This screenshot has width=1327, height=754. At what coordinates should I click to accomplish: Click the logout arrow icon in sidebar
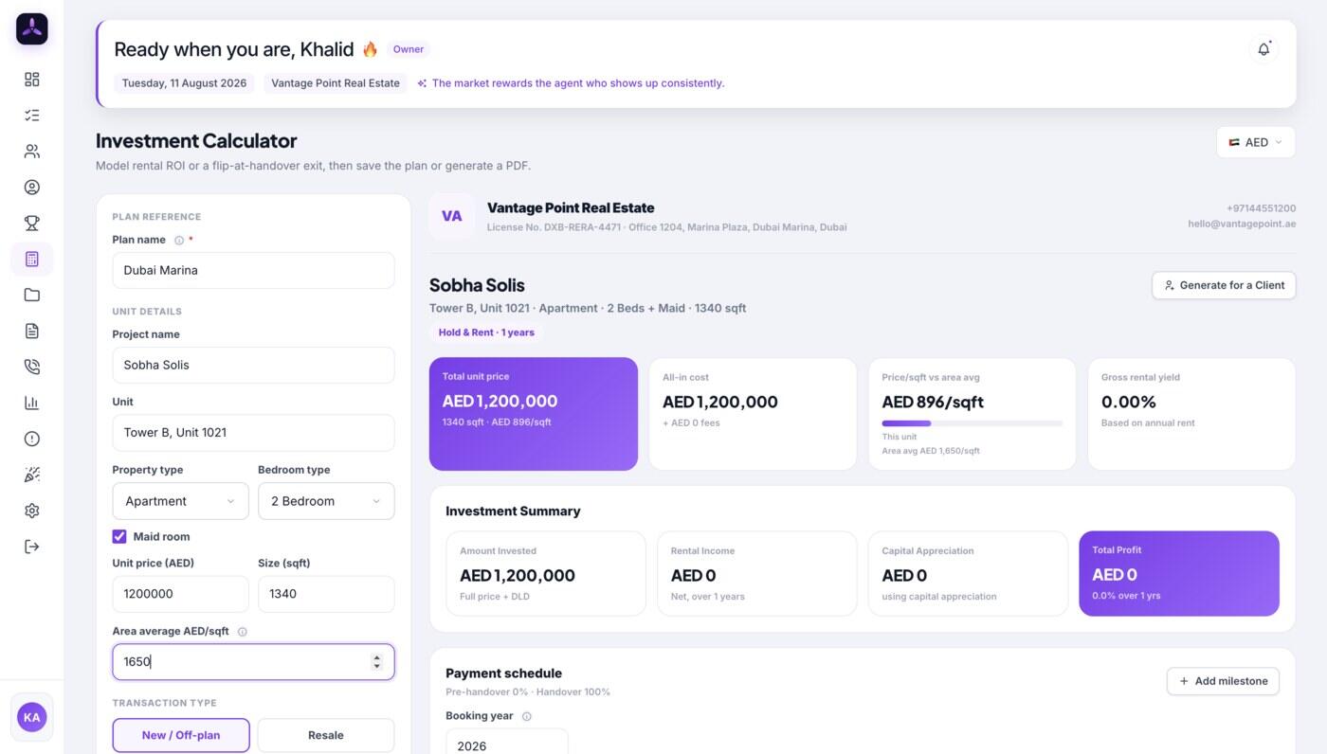tap(31, 547)
